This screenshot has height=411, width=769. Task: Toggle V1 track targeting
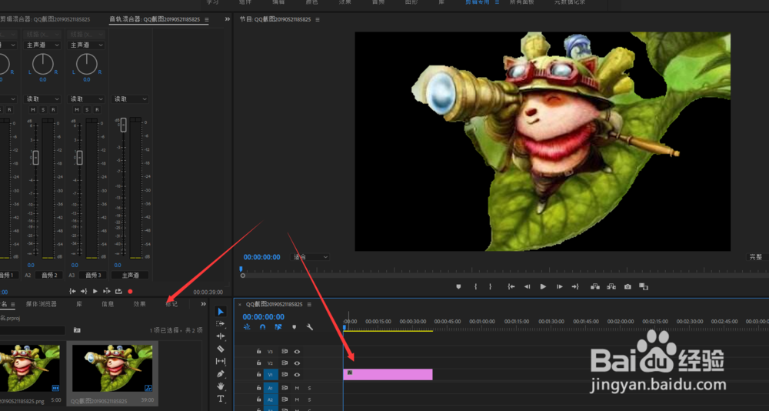click(270, 375)
